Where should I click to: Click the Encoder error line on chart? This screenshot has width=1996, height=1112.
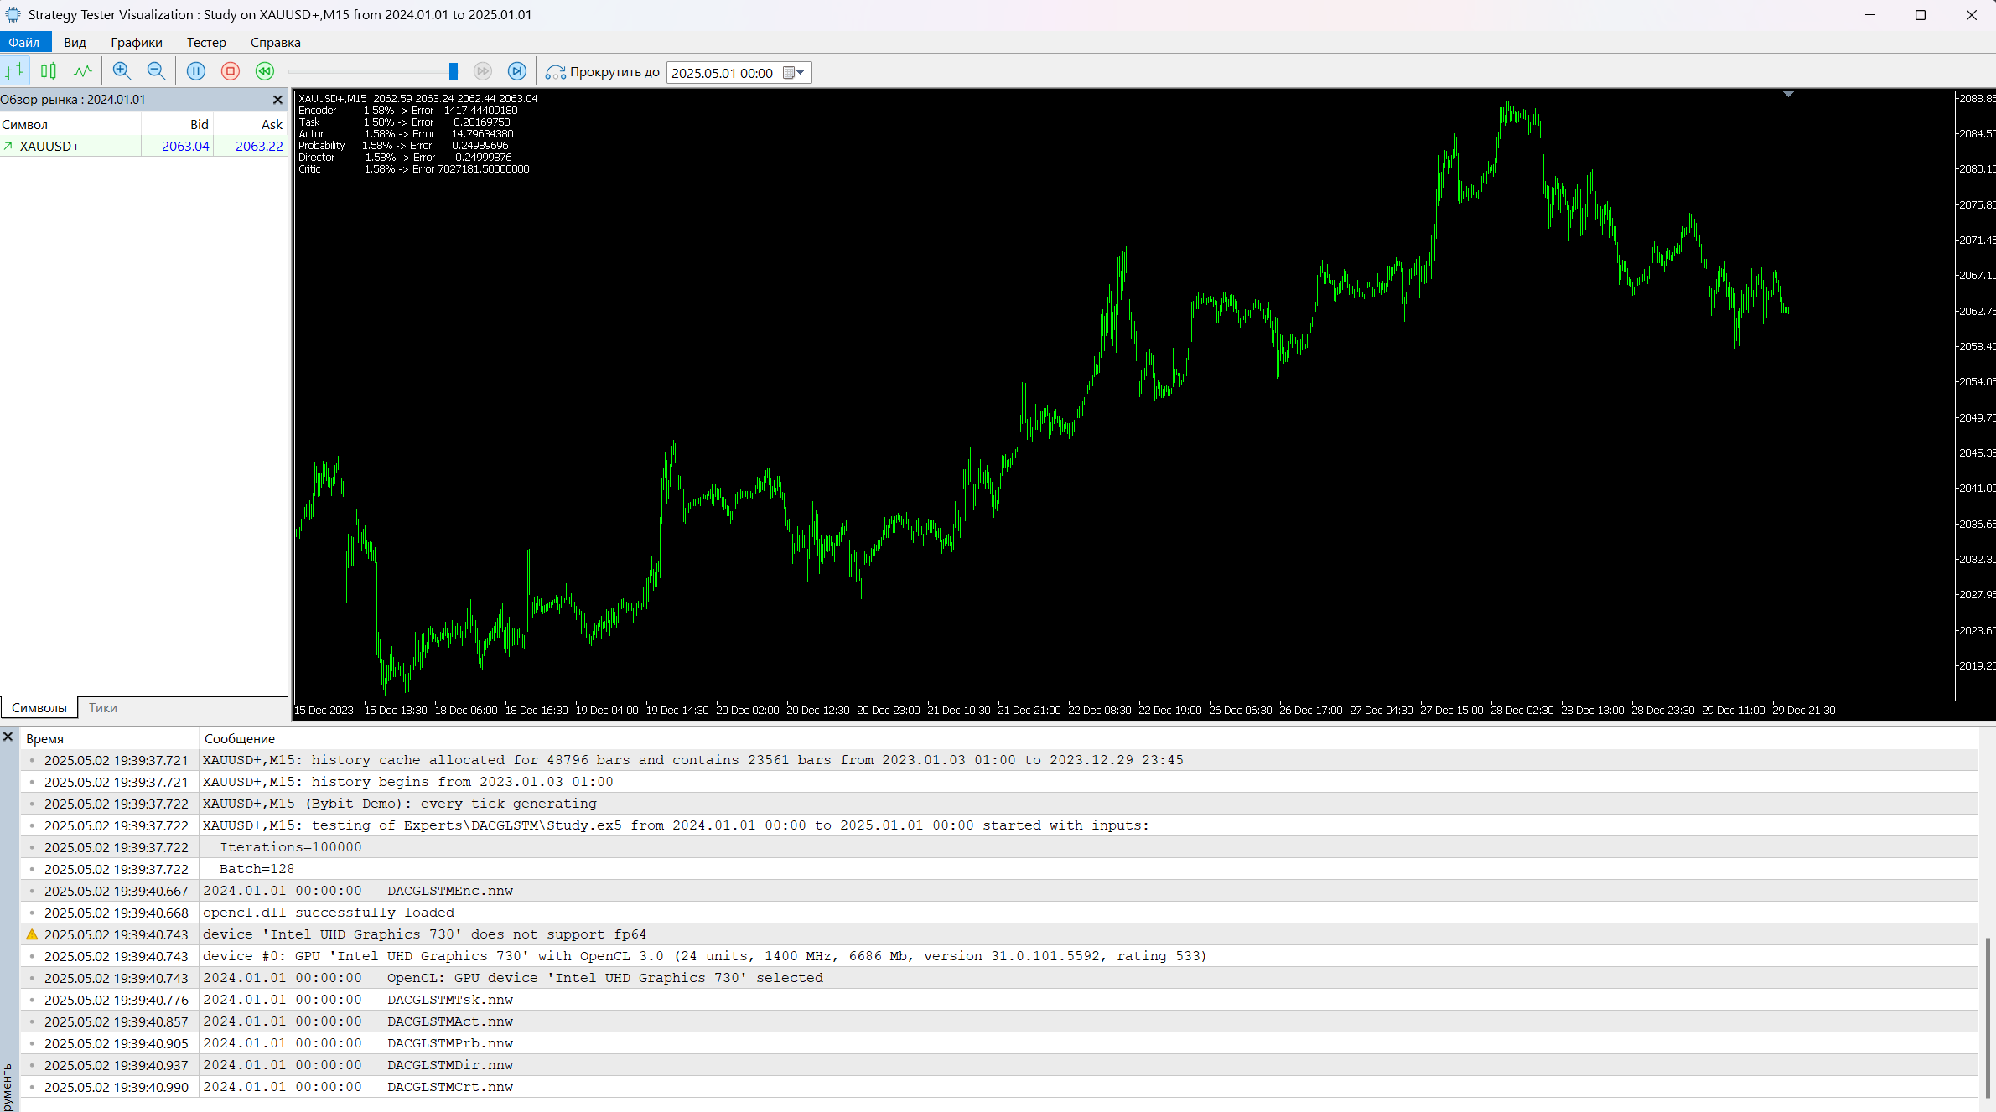point(408,111)
